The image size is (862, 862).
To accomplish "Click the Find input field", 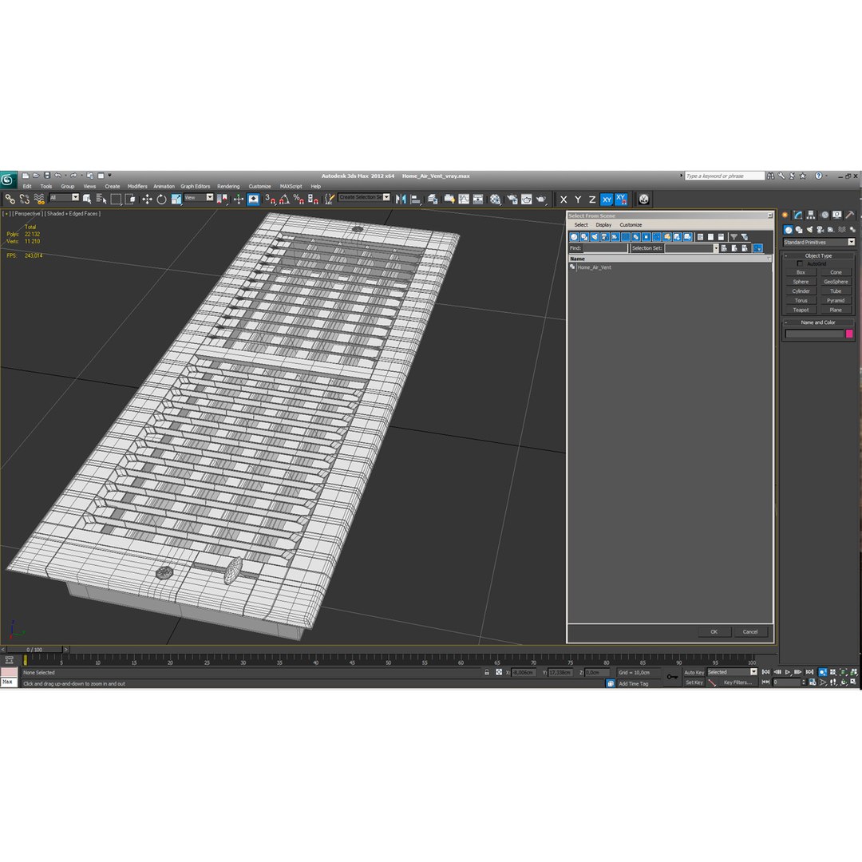I will [x=605, y=248].
